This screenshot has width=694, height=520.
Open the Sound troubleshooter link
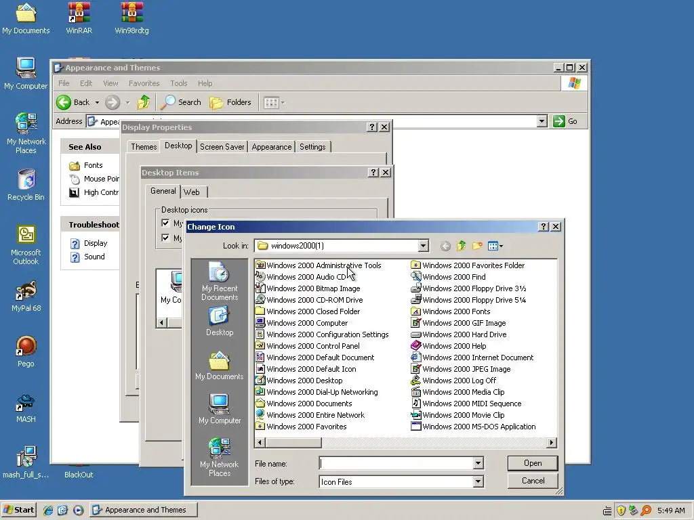[94, 257]
